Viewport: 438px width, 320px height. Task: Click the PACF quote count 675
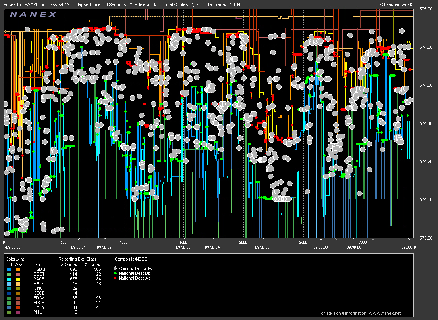pos(73,279)
